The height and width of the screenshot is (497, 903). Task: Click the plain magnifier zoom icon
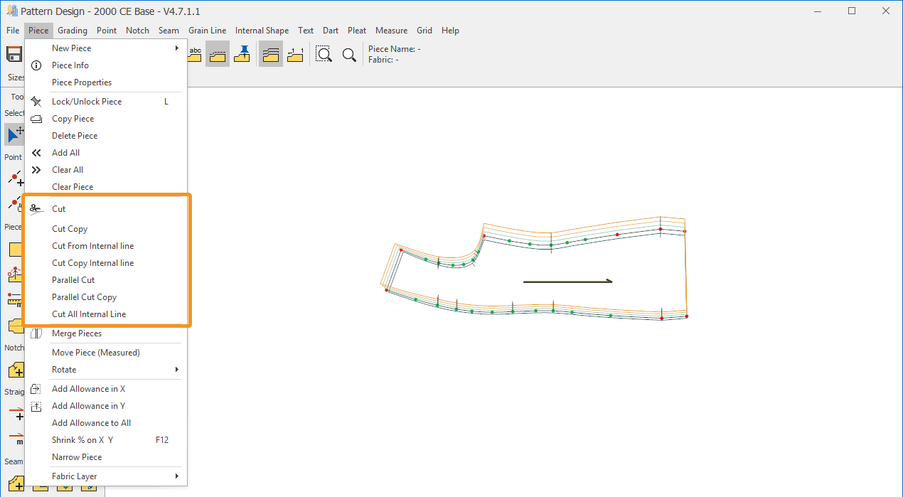[x=349, y=55]
